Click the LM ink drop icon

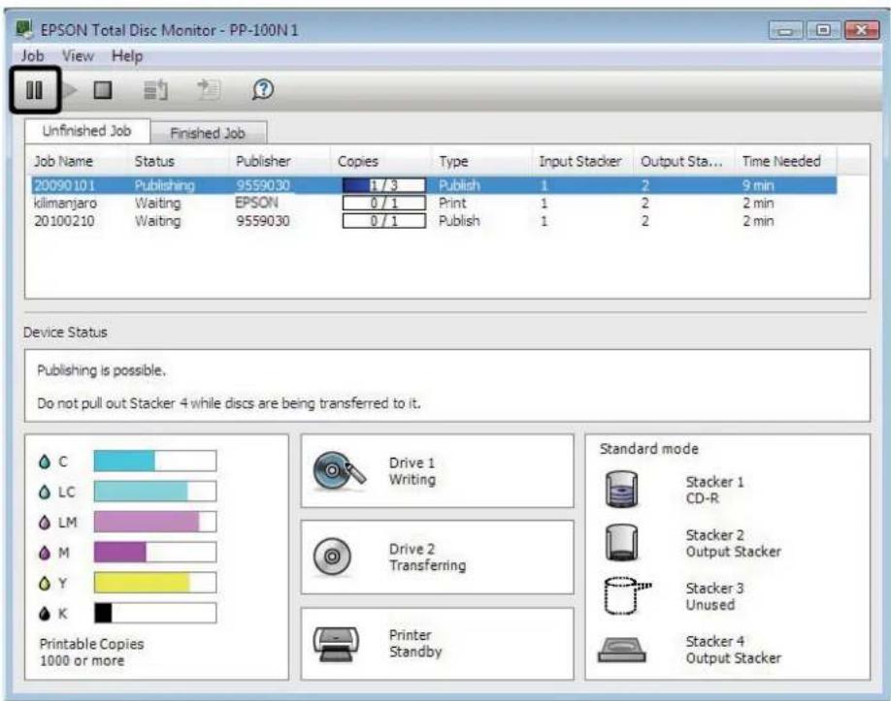pos(45,523)
